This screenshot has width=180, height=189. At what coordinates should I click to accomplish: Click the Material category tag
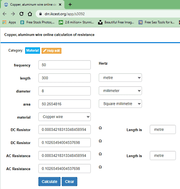click(x=32, y=51)
